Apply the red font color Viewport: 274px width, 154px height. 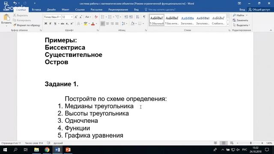click(93, 24)
